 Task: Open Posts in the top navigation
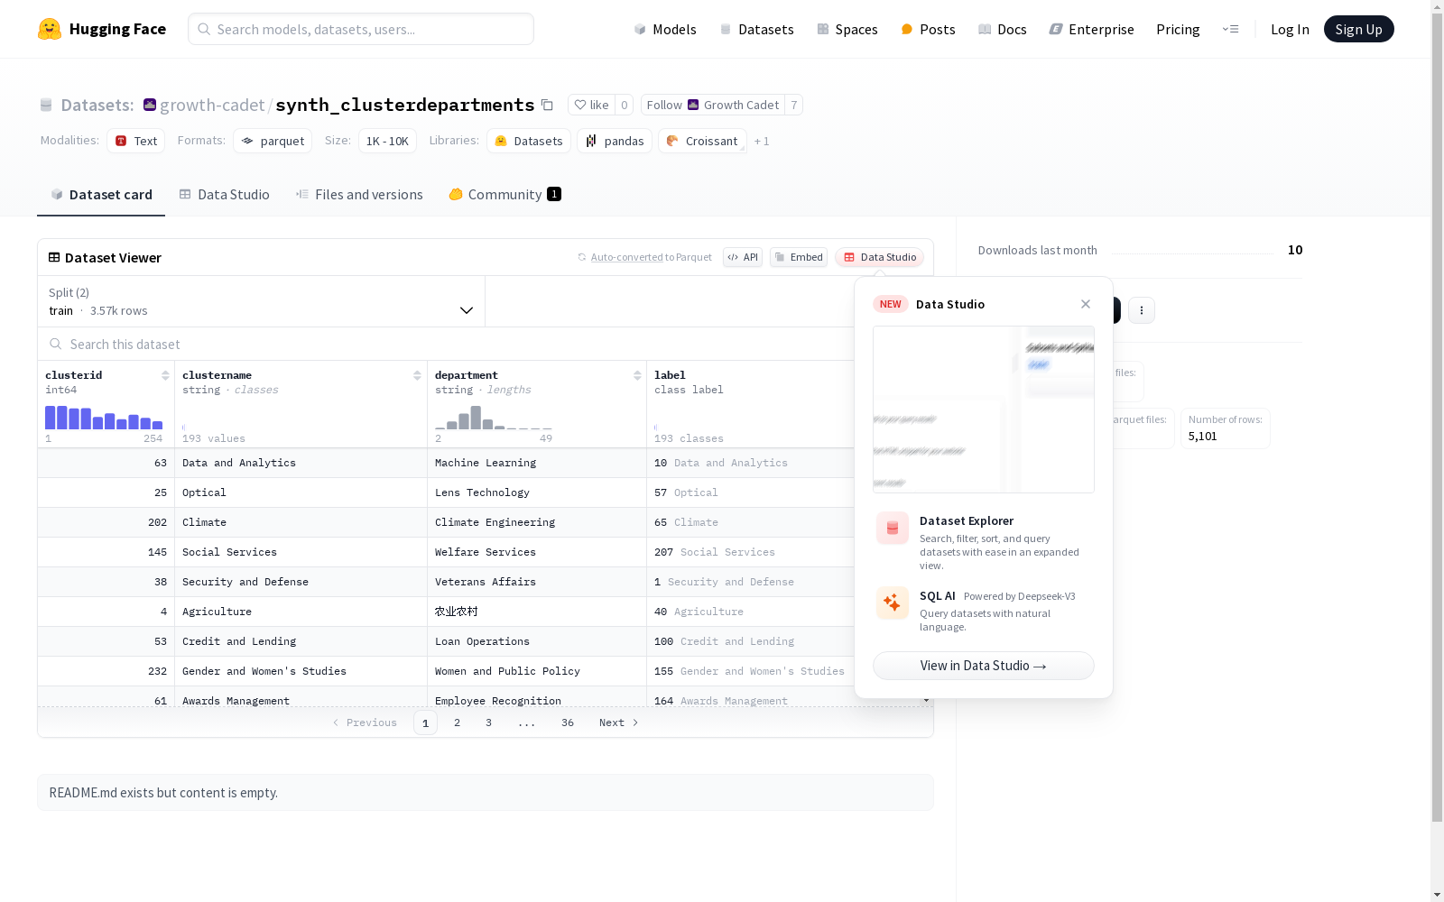pyautogui.click(x=928, y=29)
